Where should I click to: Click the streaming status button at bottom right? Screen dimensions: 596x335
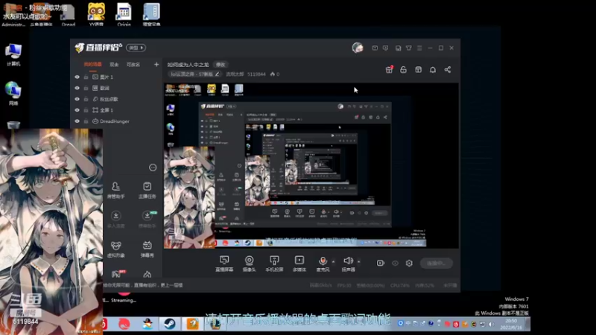click(437, 263)
